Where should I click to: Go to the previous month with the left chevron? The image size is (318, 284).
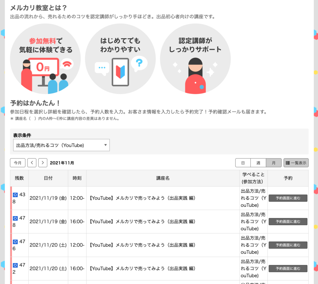[x=32, y=163]
